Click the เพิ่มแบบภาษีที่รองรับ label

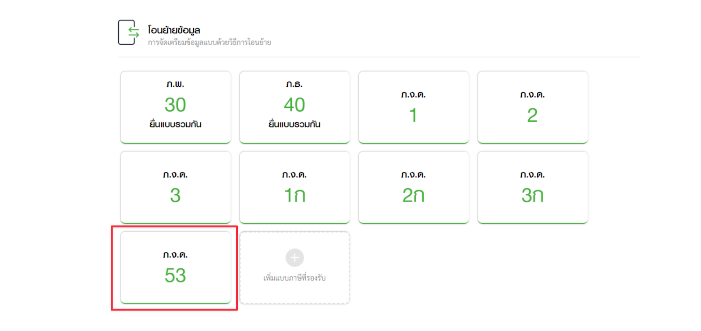[x=294, y=278]
